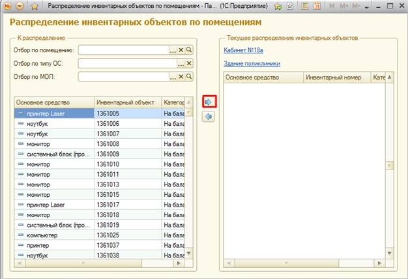408x279 pixels.
Task: Sort by 'Инвентарный объект' column header
Action: [125, 102]
